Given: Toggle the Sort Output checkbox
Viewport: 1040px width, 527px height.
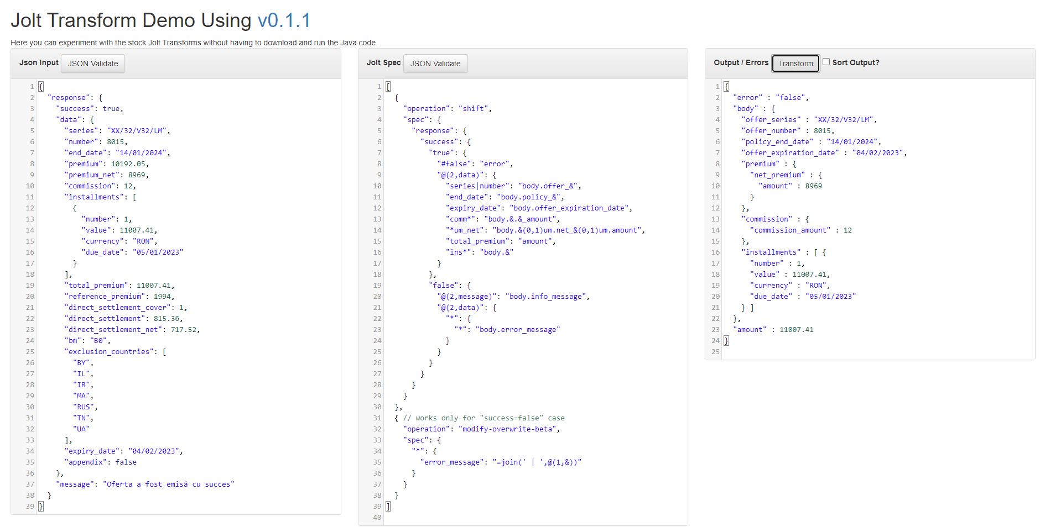Looking at the screenshot, I should tap(826, 62).
